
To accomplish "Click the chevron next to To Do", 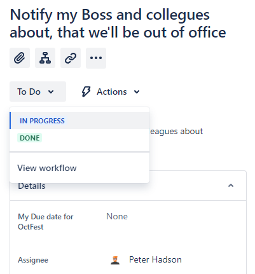I will (x=51, y=92).
